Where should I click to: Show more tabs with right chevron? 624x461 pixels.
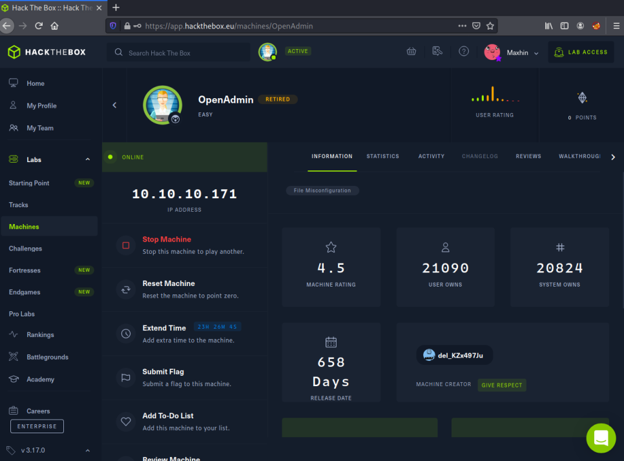[613, 157]
